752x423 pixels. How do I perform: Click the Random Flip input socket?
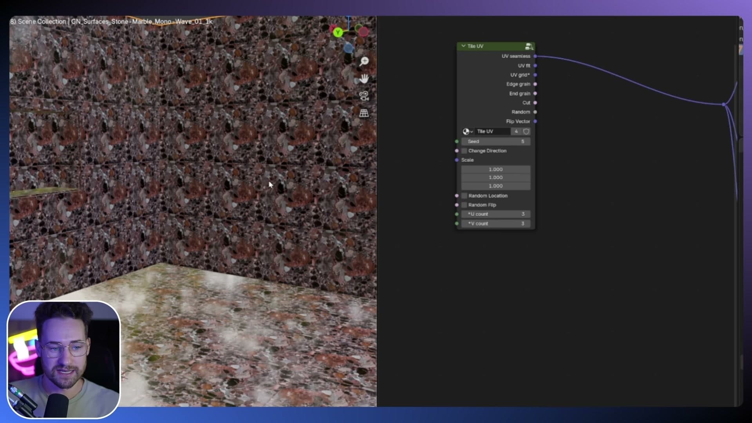[x=457, y=205]
